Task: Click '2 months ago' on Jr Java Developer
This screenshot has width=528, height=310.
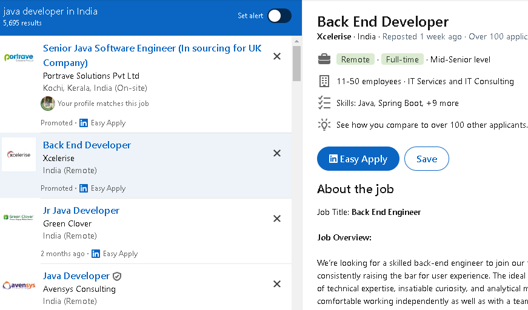Action: pos(62,254)
